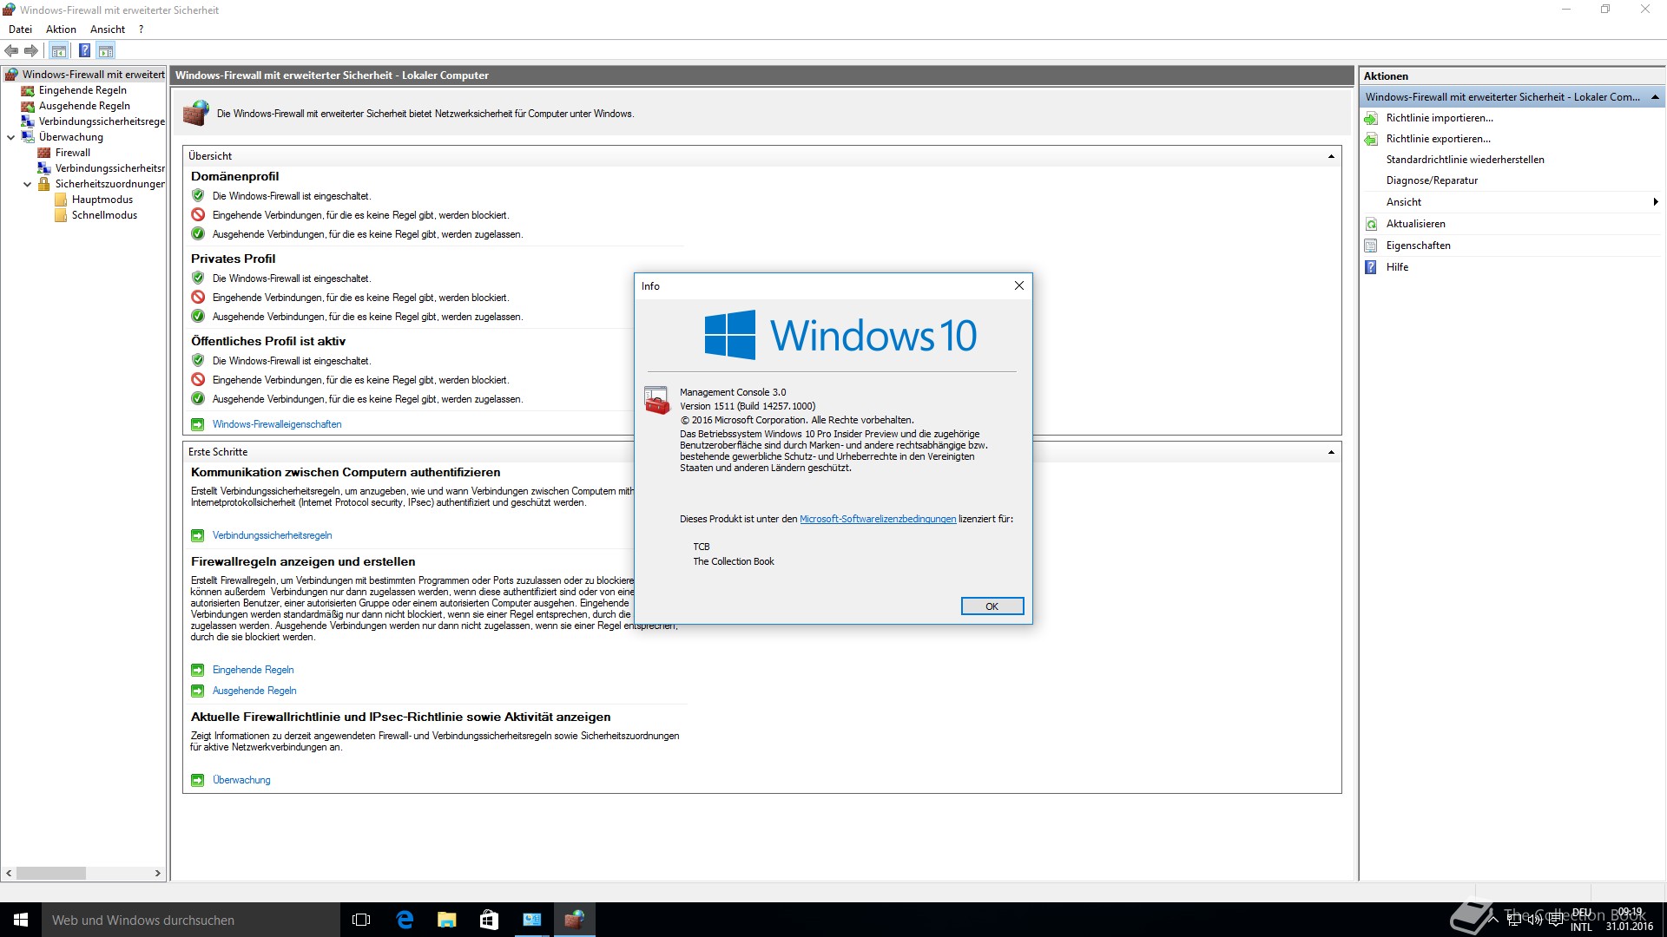This screenshot has width=1667, height=937.
Task: Open Microsoft-Softwarelizenzbedingungen link in Info dialog
Action: coord(878,519)
